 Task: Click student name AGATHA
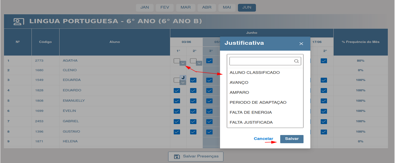point(70,60)
